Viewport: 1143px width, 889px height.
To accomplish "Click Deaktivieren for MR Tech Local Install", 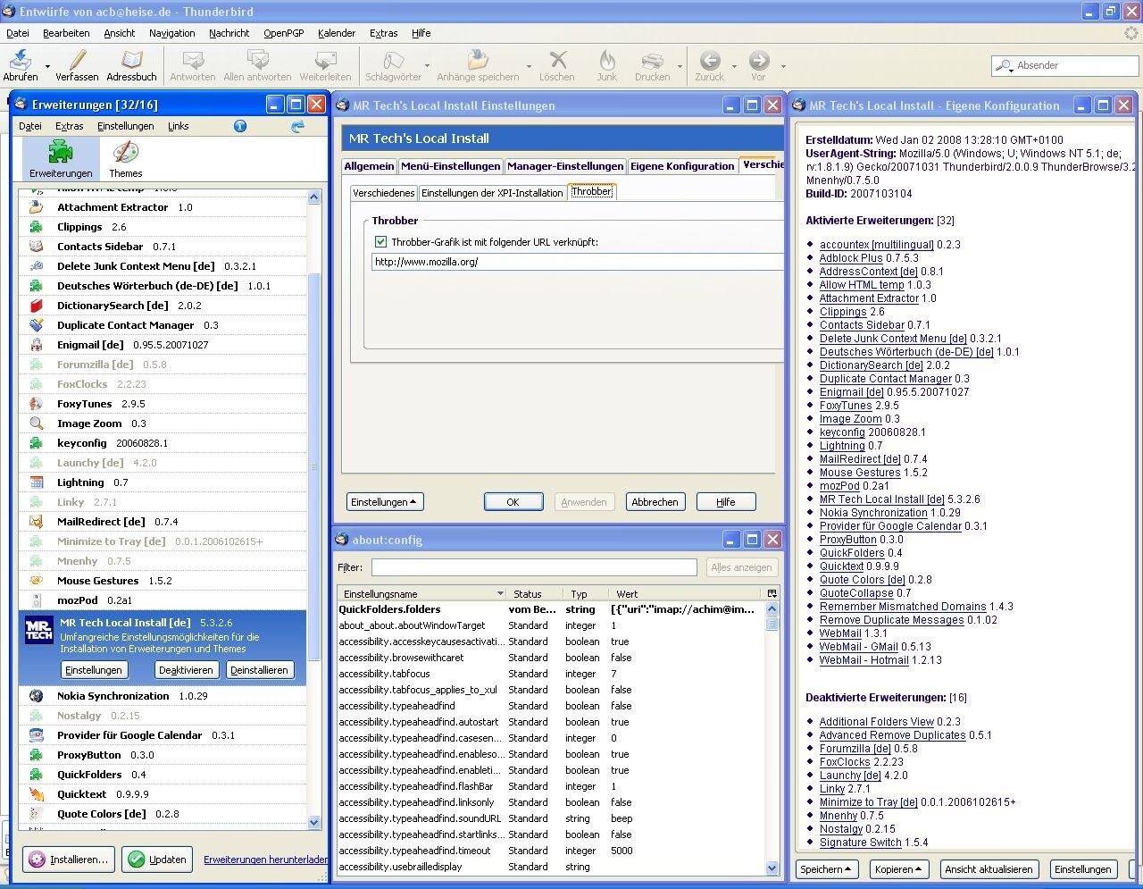I will coord(186,670).
